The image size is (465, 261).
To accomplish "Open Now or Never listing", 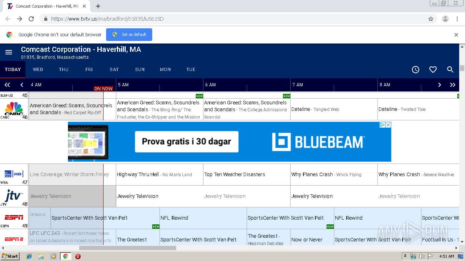I will 312,237.
